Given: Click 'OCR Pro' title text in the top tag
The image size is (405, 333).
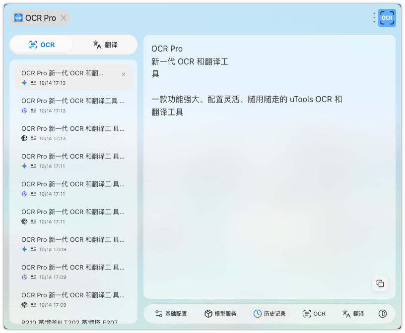Looking at the screenshot, I should pyautogui.click(x=41, y=18).
